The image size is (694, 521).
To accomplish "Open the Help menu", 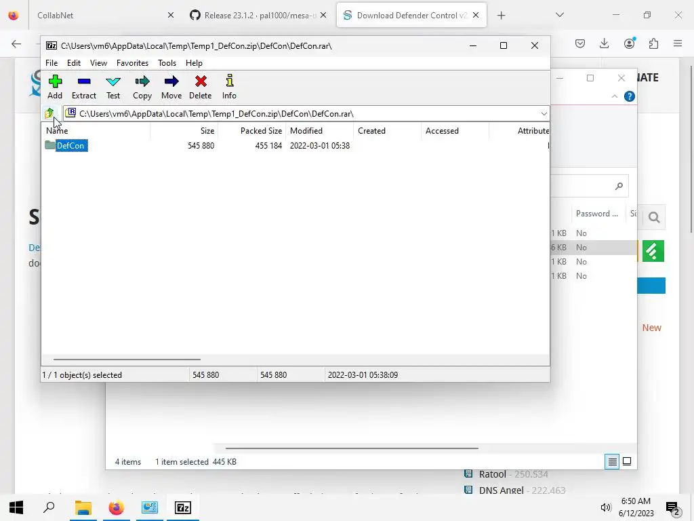I will point(194,63).
